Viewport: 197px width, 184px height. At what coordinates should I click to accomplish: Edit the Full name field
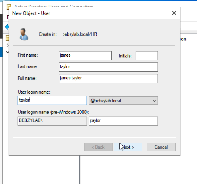[108, 78]
